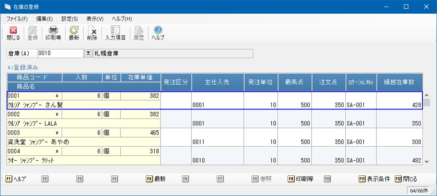Click product name クルシア シャンプー さん髪
The height and width of the screenshot is (196, 437).
[x=84, y=105]
